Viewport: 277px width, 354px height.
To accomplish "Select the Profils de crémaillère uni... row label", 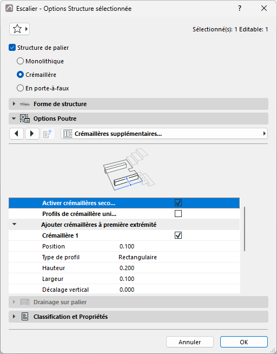I will pyautogui.click(x=79, y=214).
